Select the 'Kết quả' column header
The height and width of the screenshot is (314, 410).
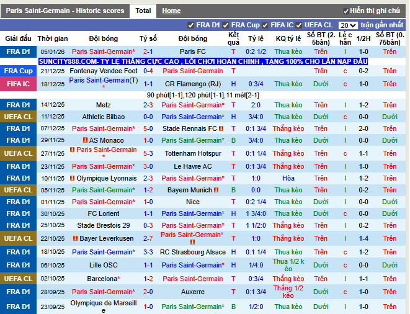pyautogui.click(x=233, y=38)
